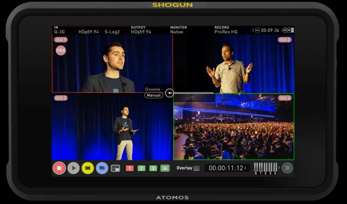Open the audio level meters

click(265, 168)
